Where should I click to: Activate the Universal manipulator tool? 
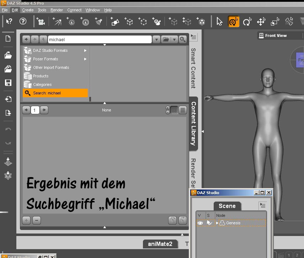tap(234, 22)
